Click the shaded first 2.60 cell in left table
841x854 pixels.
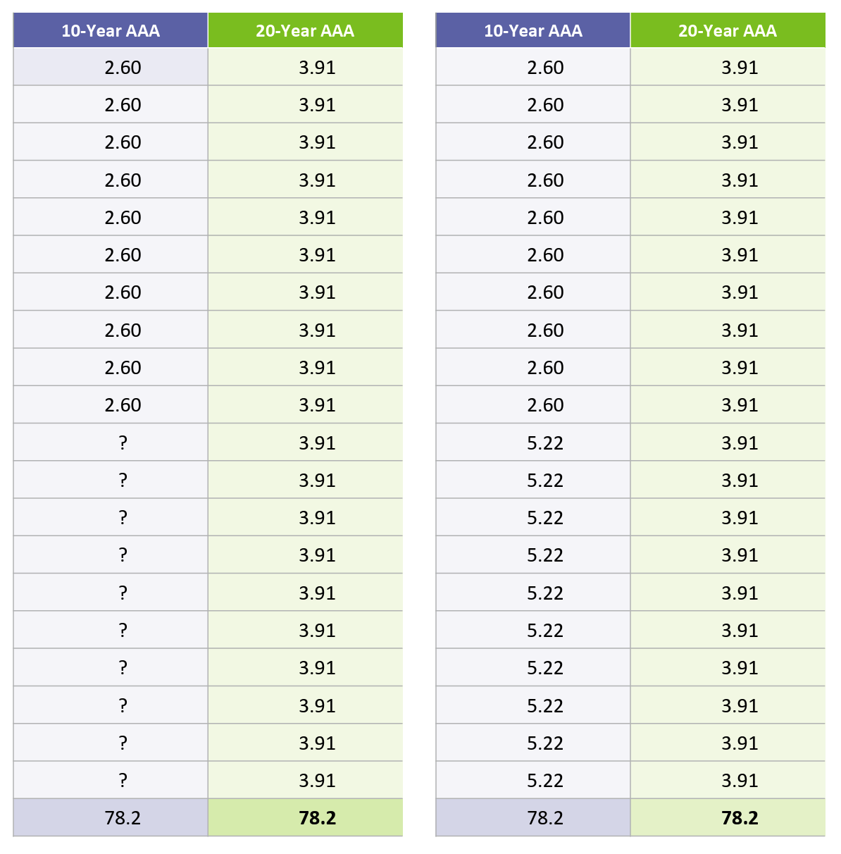pos(123,68)
